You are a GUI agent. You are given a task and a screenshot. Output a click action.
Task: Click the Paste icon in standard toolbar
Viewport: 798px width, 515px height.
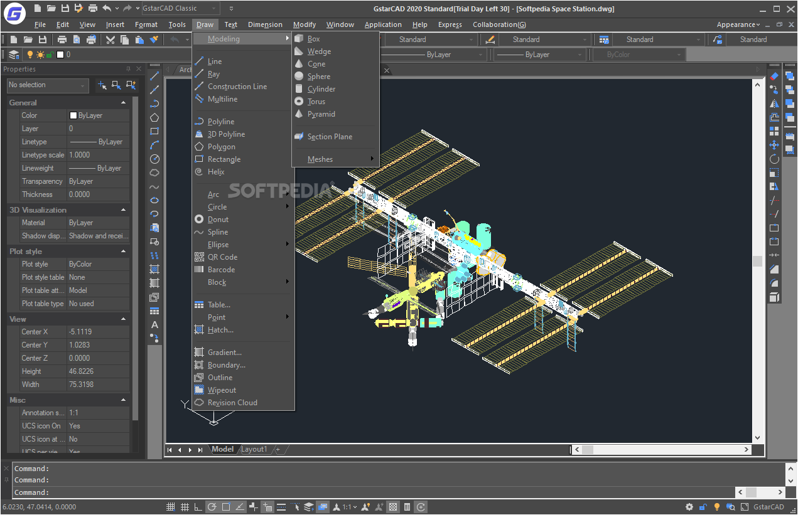pyautogui.click(x=139, y=40)
